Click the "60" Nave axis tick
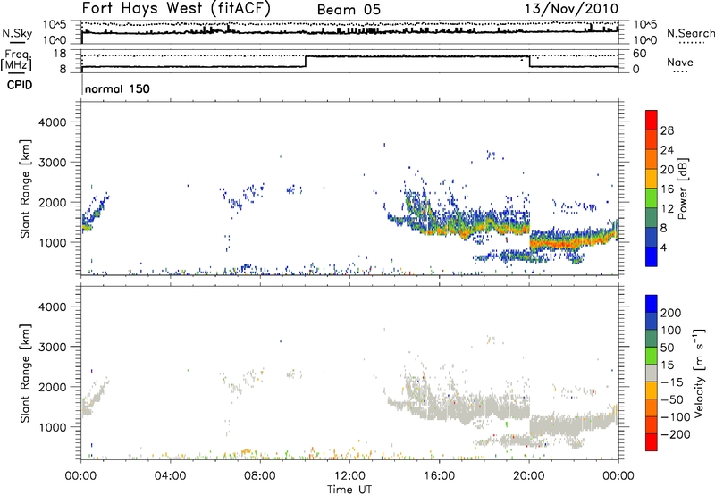 tap(640, 54)
